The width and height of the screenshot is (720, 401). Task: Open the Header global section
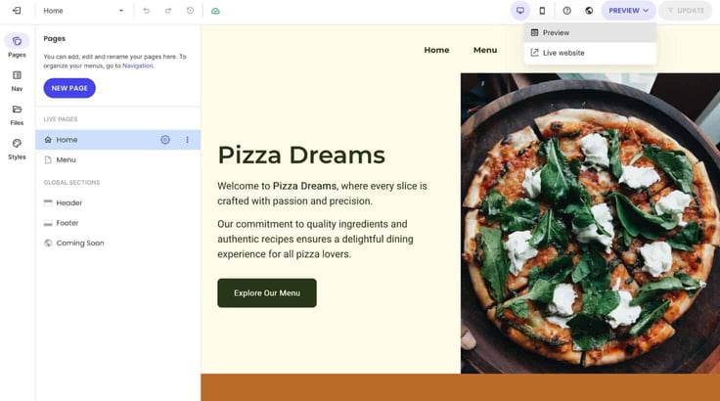(118, 202)
